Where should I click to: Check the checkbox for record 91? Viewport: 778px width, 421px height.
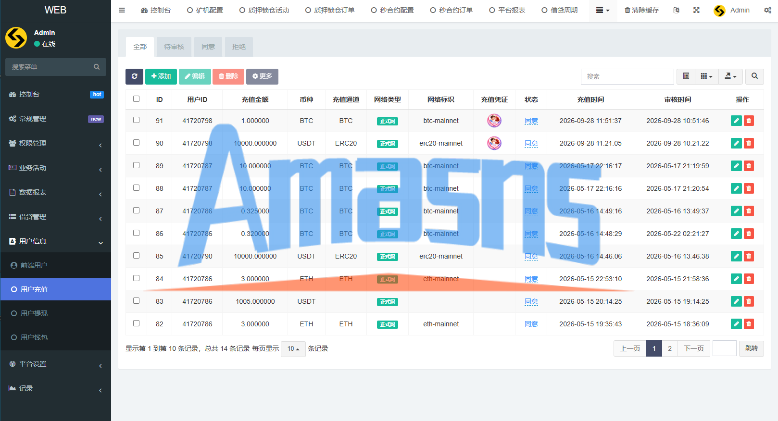click(137, 120)
